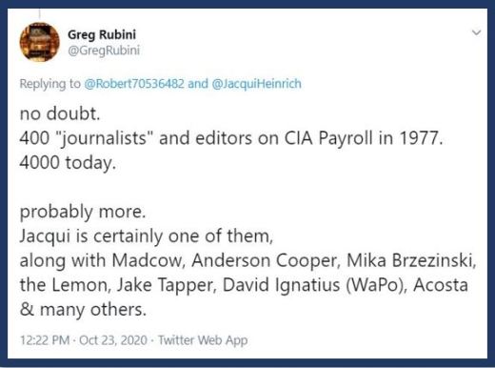Click the line naming Jake Tapper

244,285
